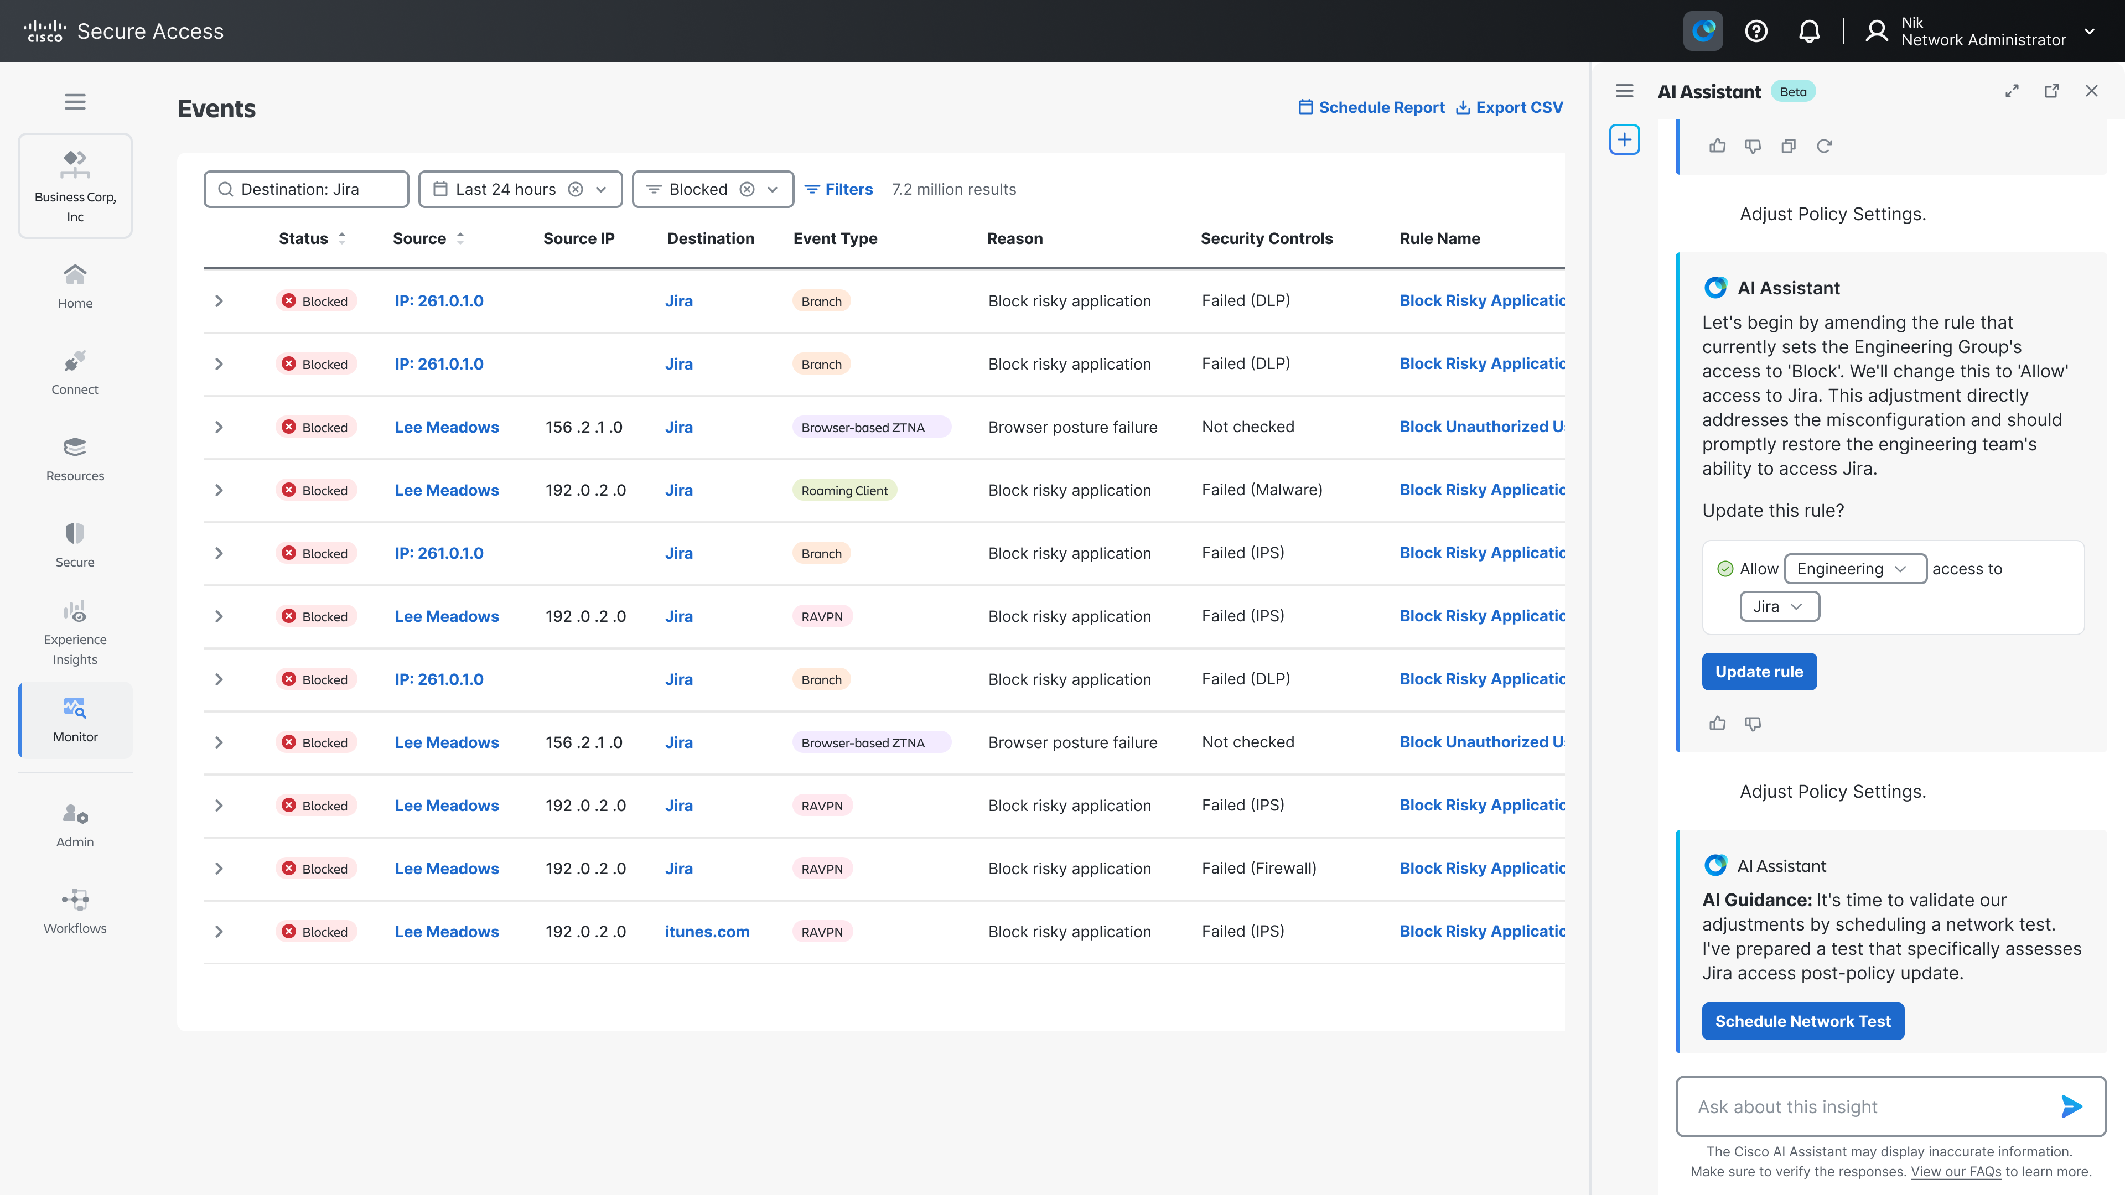Send message with the arrow icon
This screenshot has width=2125, height=1195.
click(x=2071, y=1106)
